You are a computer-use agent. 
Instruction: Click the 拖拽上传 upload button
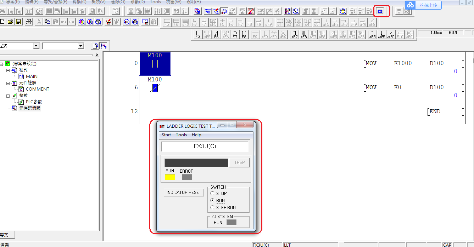[x=423, y=5]
